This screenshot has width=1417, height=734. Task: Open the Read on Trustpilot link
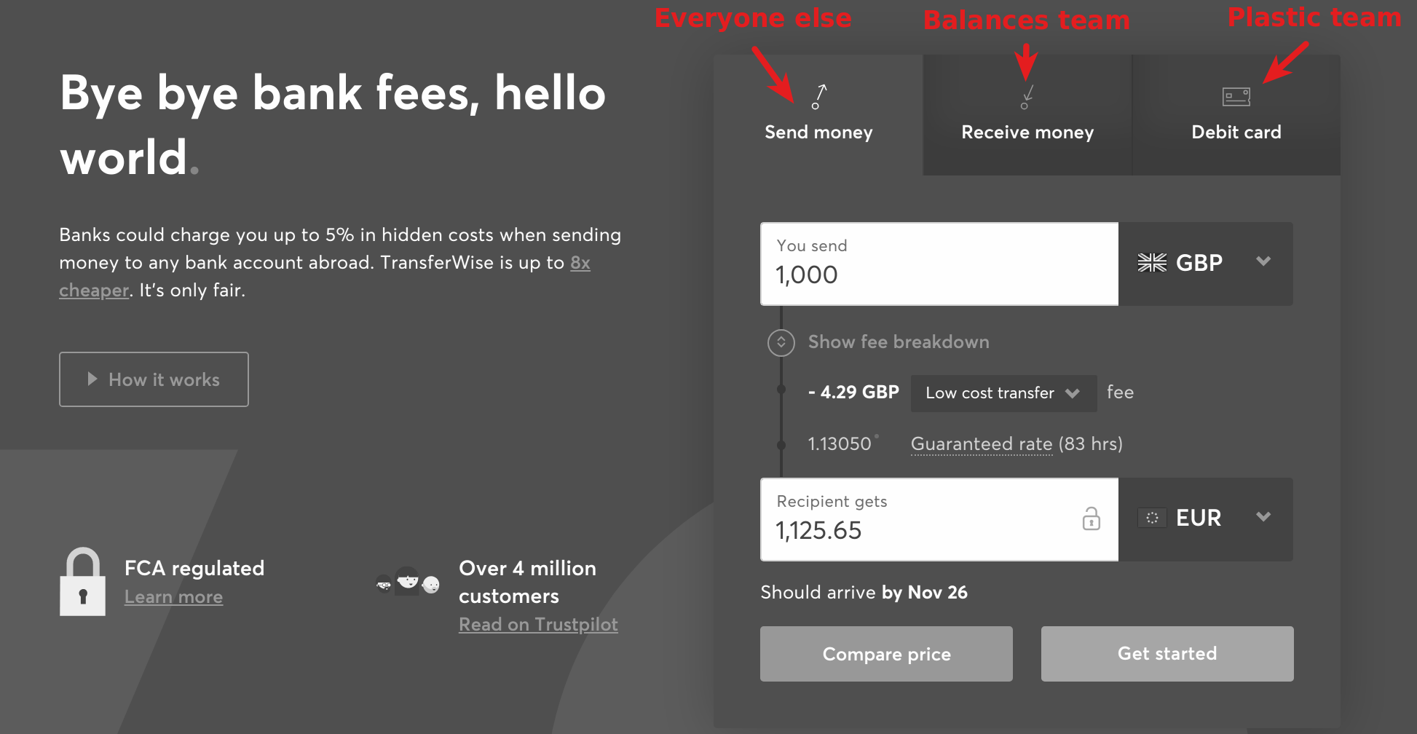[538, 625]
